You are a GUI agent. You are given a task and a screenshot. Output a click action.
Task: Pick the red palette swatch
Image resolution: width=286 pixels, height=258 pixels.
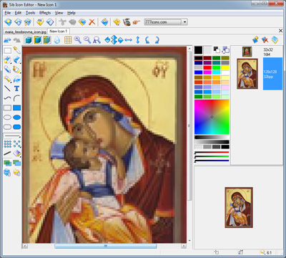[x=207, y=67]
